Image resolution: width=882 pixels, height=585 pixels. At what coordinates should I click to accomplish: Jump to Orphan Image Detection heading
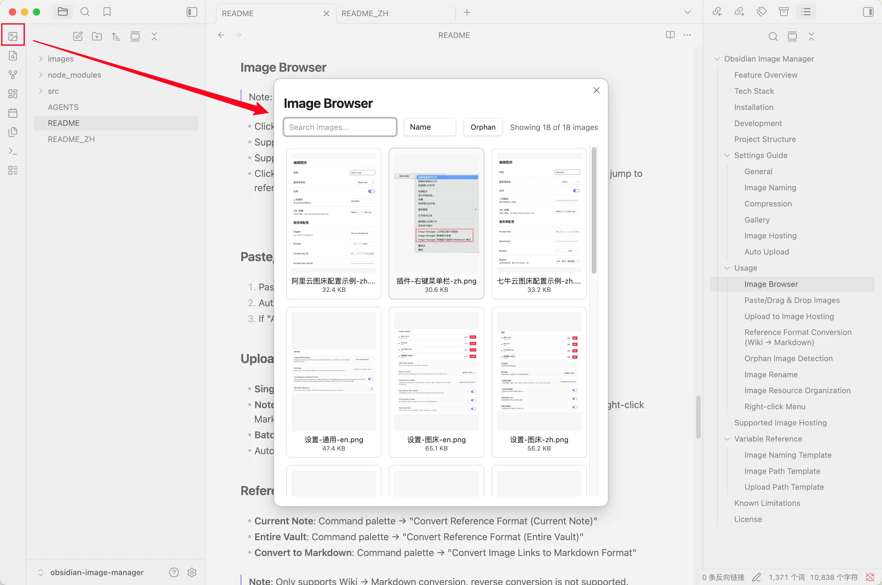point(788,359)
